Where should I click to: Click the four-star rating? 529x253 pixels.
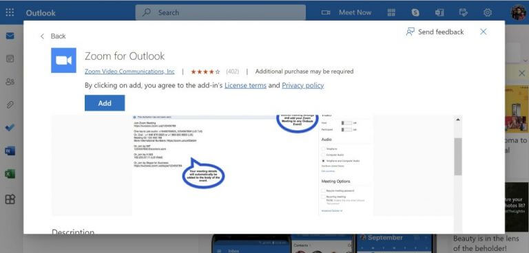[205, 71]
